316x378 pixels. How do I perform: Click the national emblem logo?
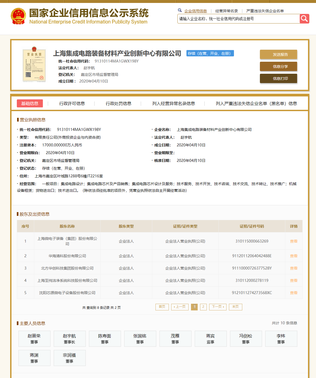tap(18, 16)
